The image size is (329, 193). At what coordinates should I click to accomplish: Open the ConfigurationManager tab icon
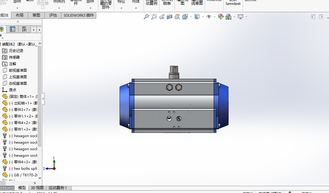coord(24,29)
